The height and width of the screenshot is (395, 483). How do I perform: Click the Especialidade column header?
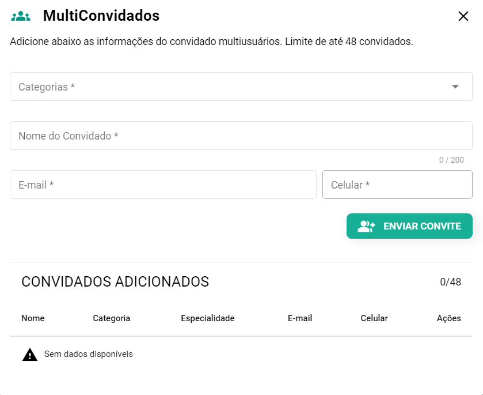pos(207,318)
